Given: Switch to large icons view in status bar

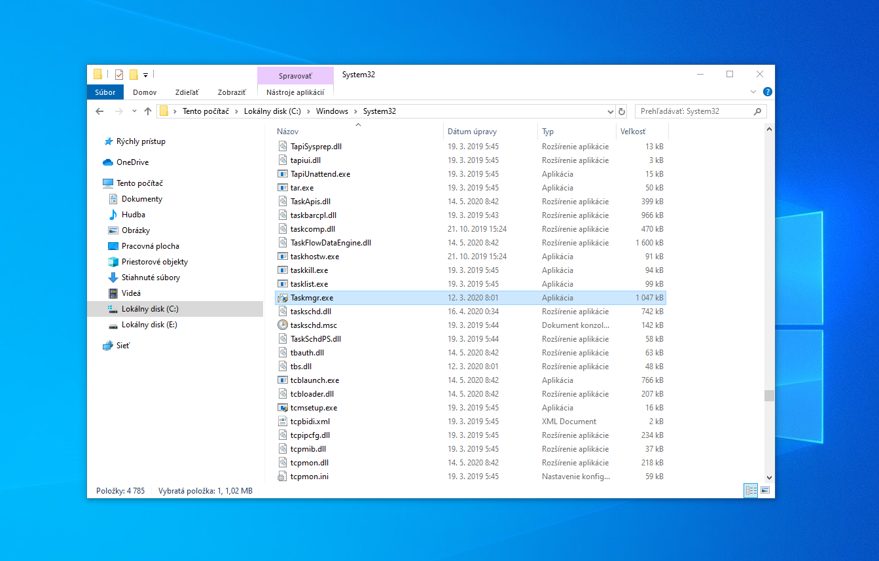Looking at the screenshot, I should coord(764,490).
